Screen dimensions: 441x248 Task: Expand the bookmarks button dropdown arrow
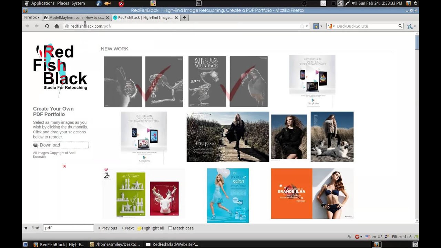pyautogui.click(x=321, y=26)
